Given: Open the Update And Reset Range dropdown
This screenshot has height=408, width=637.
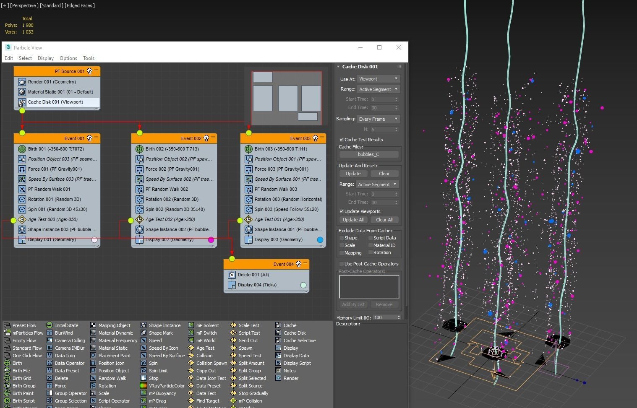Looking at the screenshot, I should tap(377, 185).
